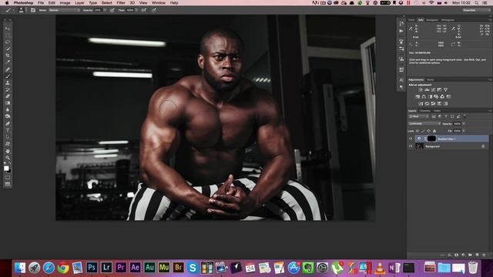Toggle lock all
The width and height of the screenshot is (493, 277).
[434, 131]
